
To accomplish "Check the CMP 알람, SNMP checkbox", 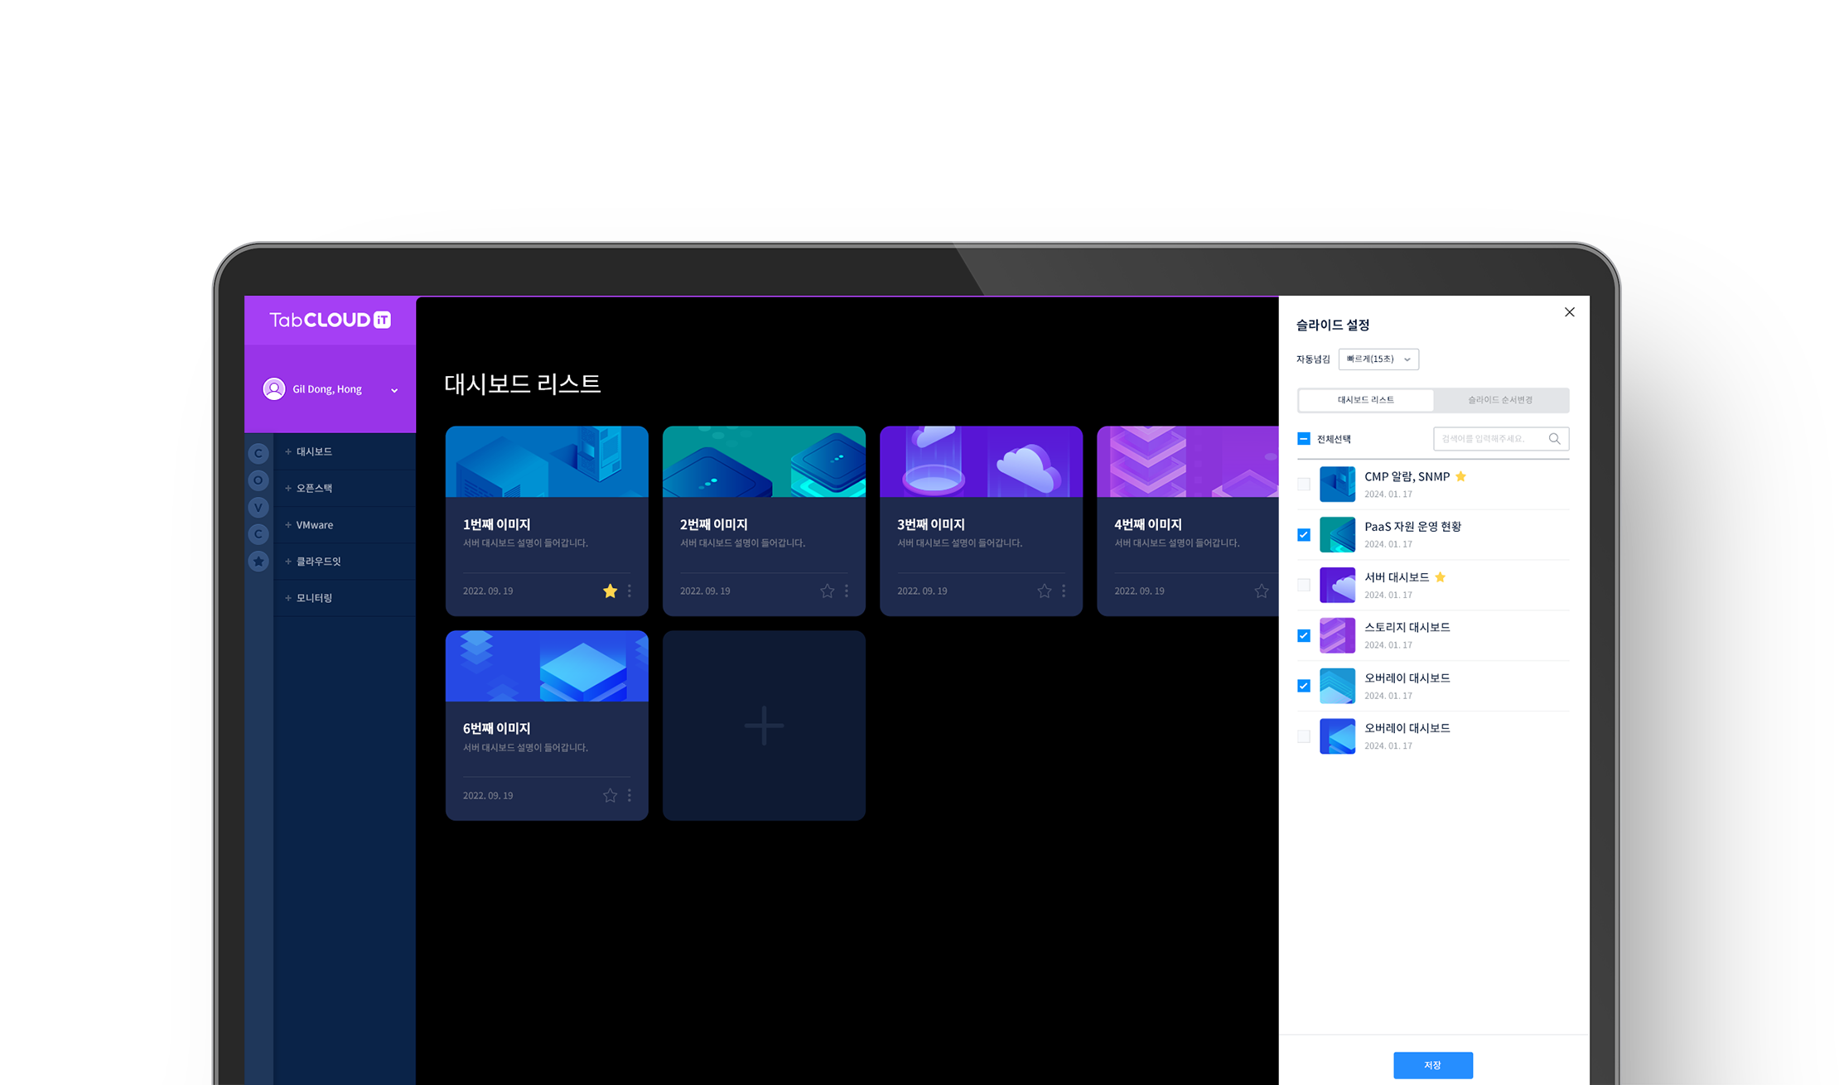I will (1303, 484).
